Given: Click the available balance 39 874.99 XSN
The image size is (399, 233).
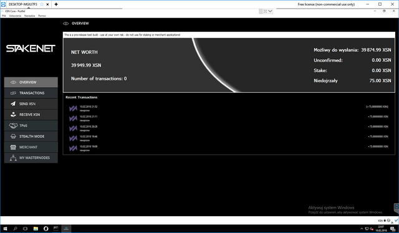Looking at the screenshot, I should 376,50.
